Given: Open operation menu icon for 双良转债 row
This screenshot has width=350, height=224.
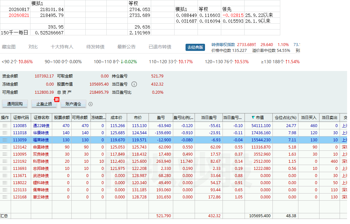Looking at the screenshot, I should coord(5,154).
